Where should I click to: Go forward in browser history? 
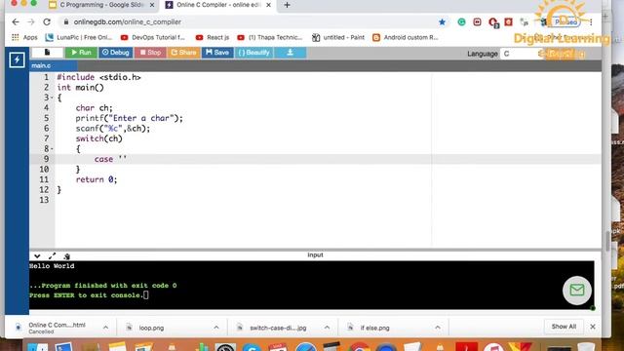click(31, 21)
